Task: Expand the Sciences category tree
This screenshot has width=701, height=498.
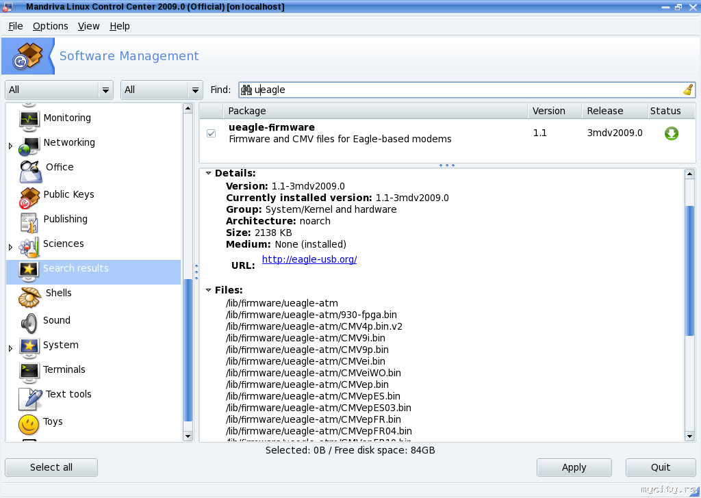Action: pyautogui.click(x=11, y=247)
